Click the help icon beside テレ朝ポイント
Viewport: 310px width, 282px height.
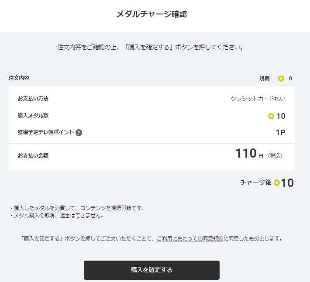click(x=79, y=133)
